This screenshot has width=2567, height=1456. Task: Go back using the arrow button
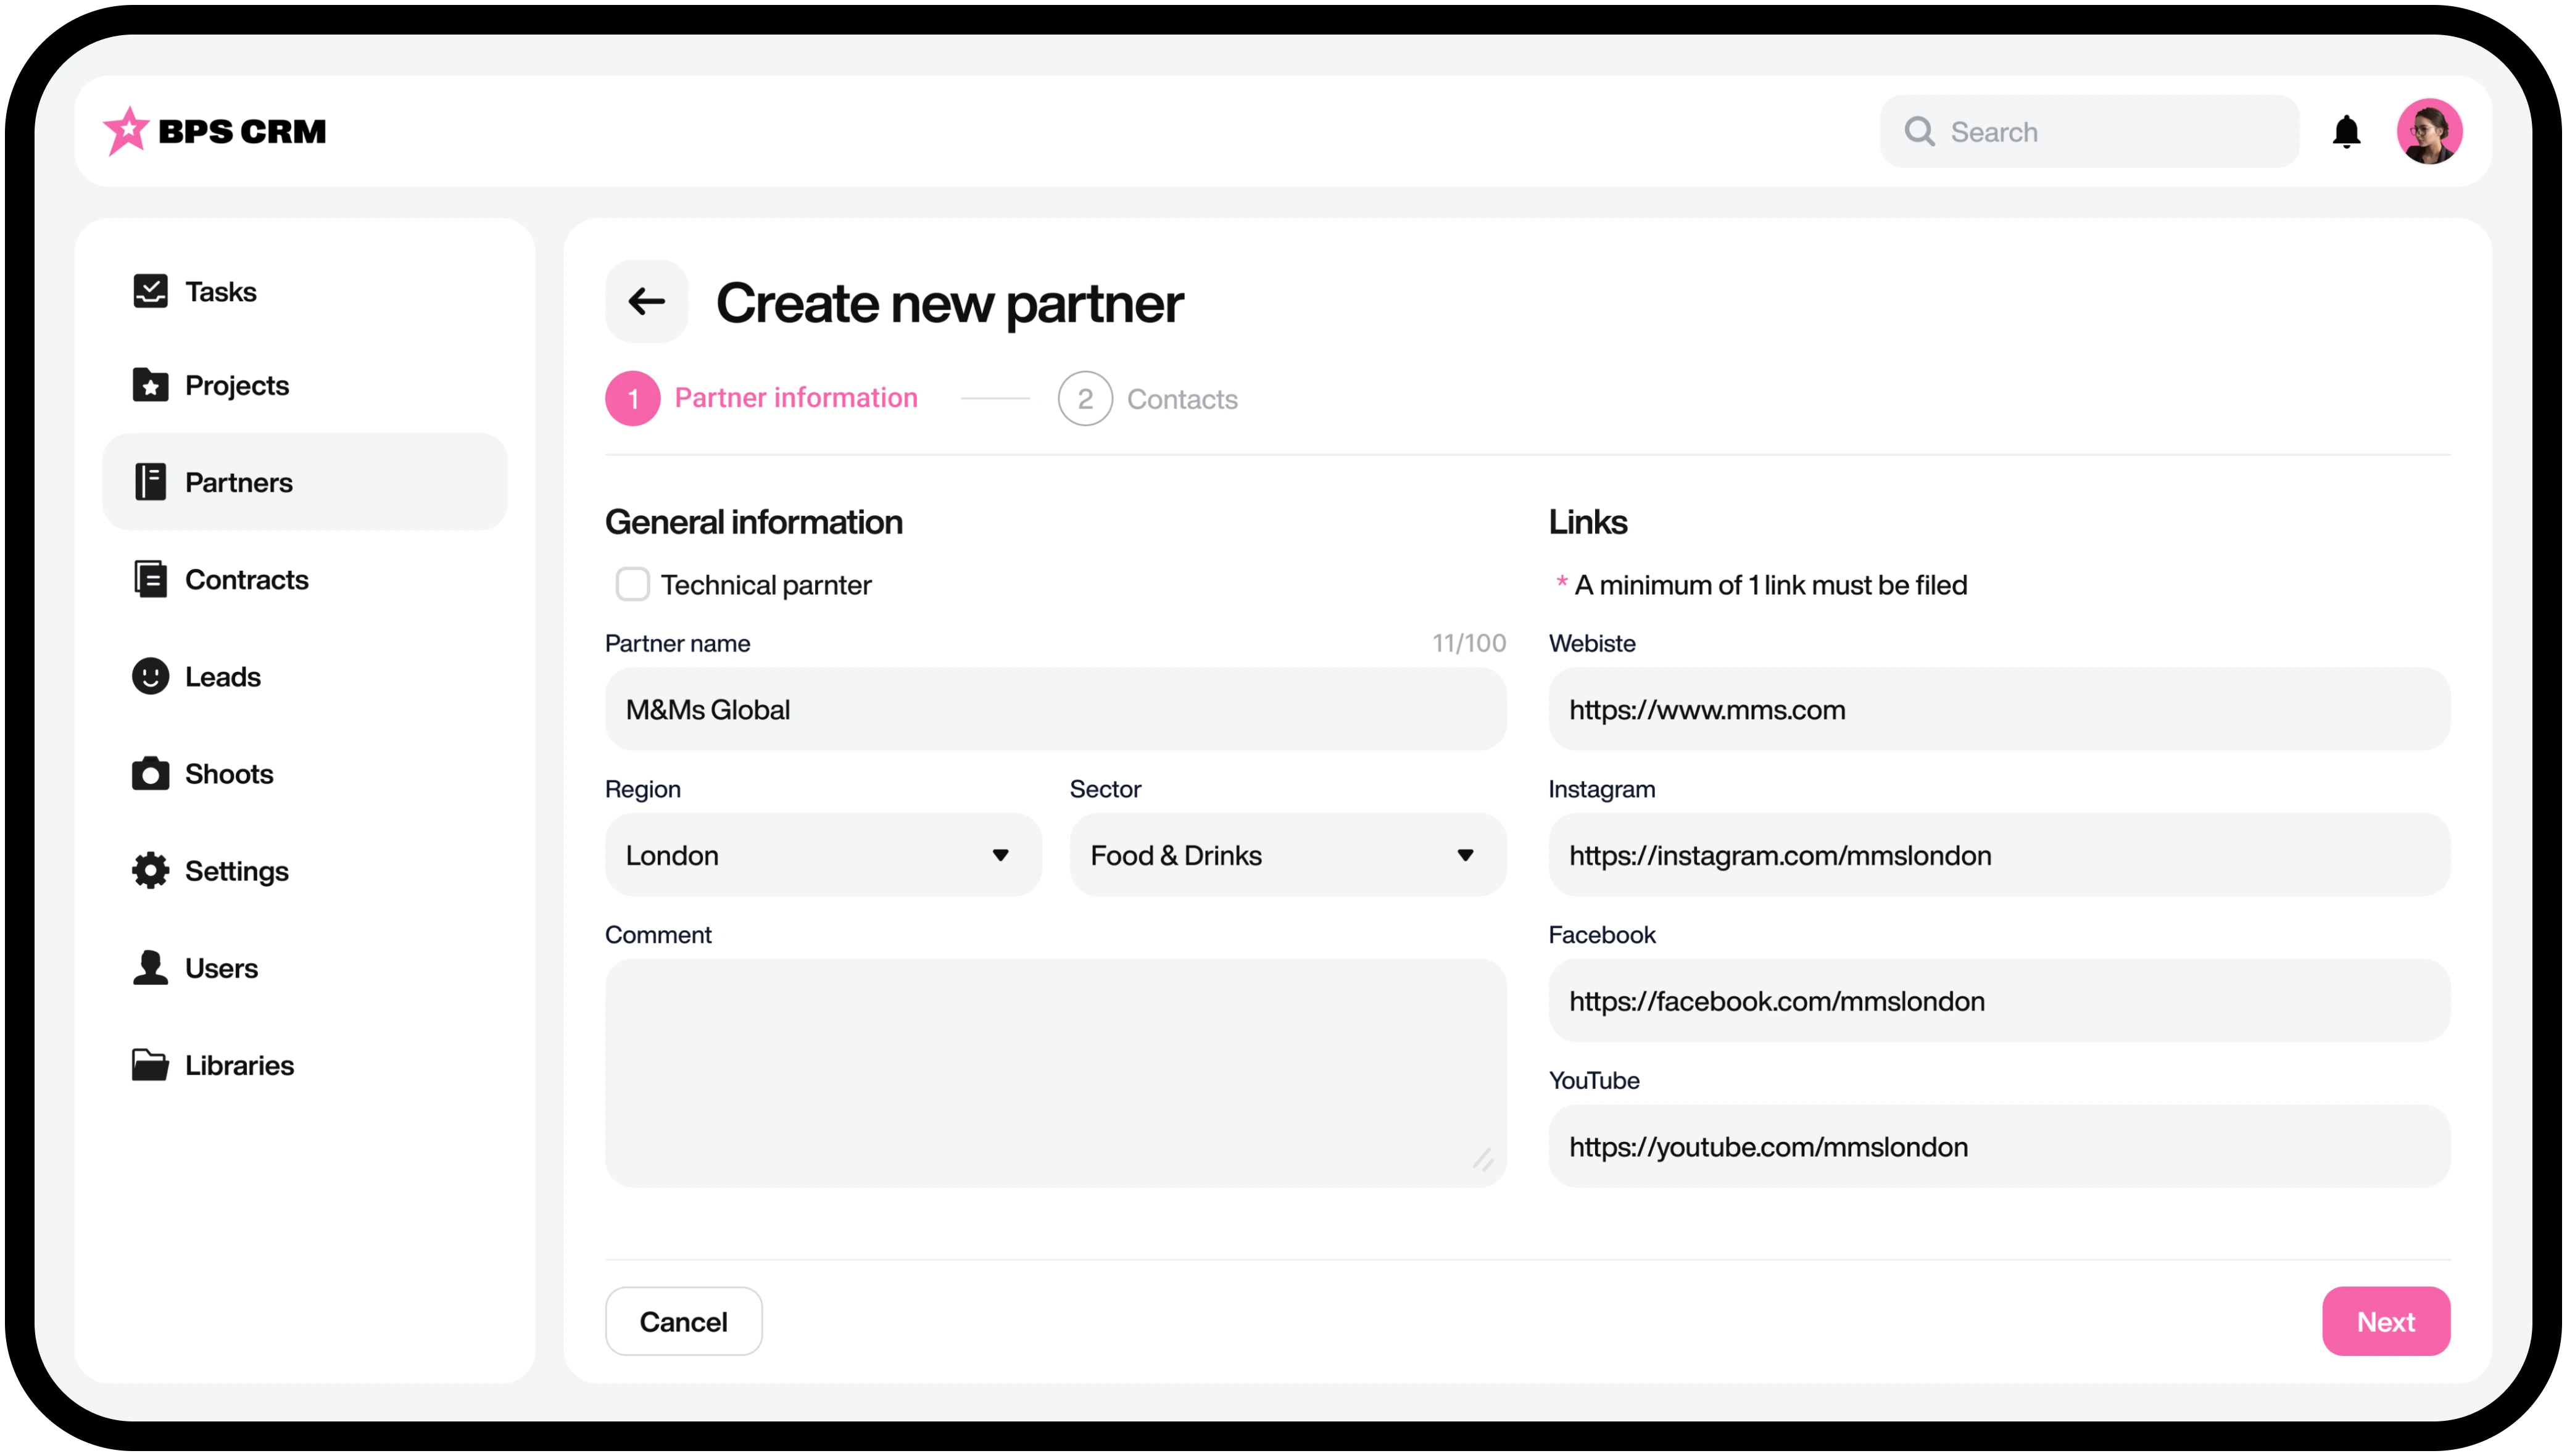646,301
